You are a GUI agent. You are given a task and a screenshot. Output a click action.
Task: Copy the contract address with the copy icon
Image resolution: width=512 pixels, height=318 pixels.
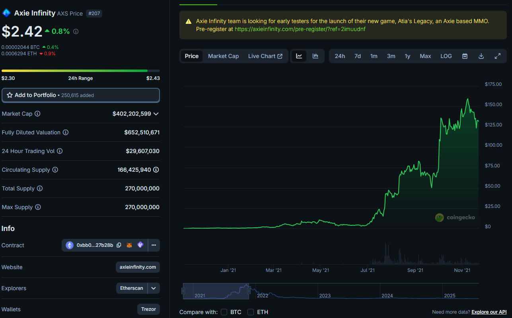pyautogui.click(x=119, y=245)
